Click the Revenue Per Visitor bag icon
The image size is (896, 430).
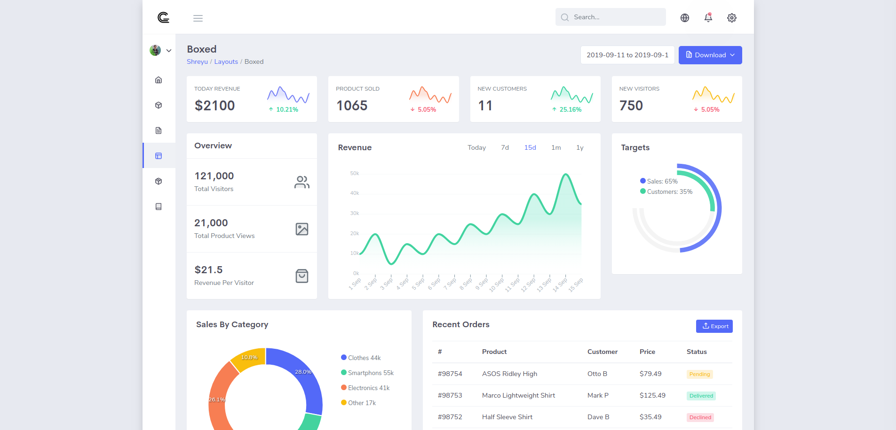click(x=302, y=276)
